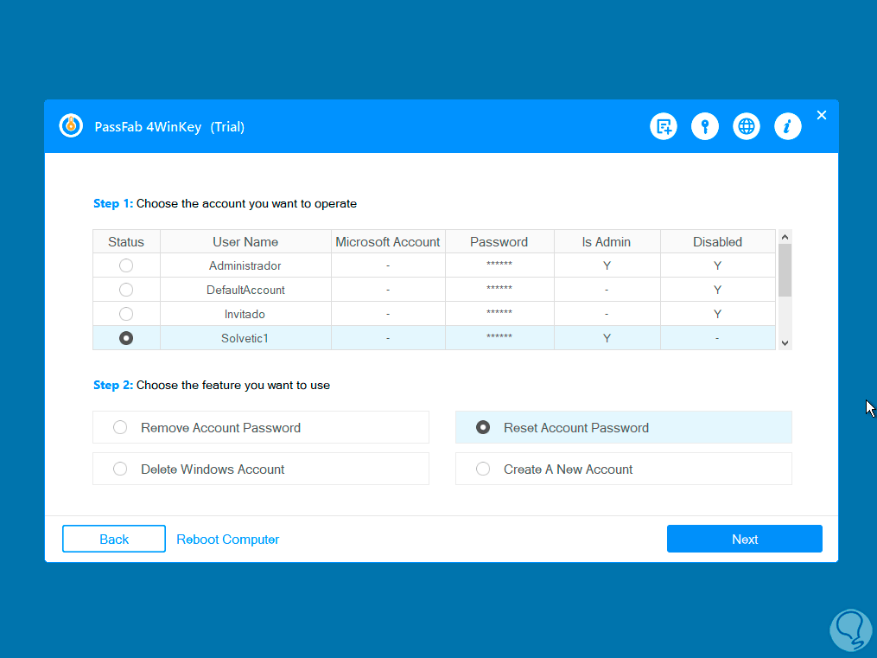This screenshot has height=658, width=877.
Task: Click the Disabled Y in Invitado row
Action: (x=718, y=314)
